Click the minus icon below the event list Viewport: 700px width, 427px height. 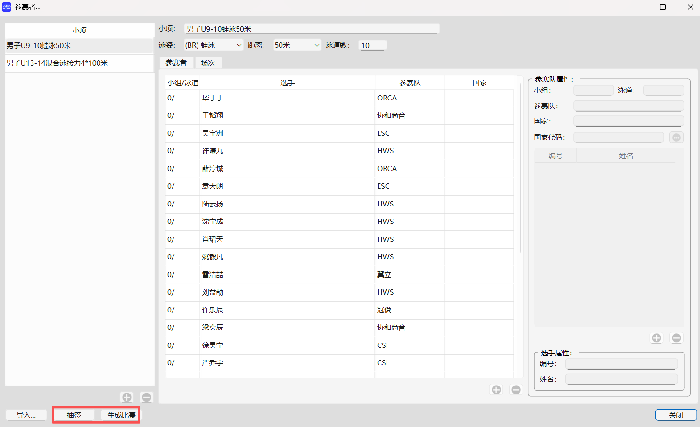(x=146, y=397)
